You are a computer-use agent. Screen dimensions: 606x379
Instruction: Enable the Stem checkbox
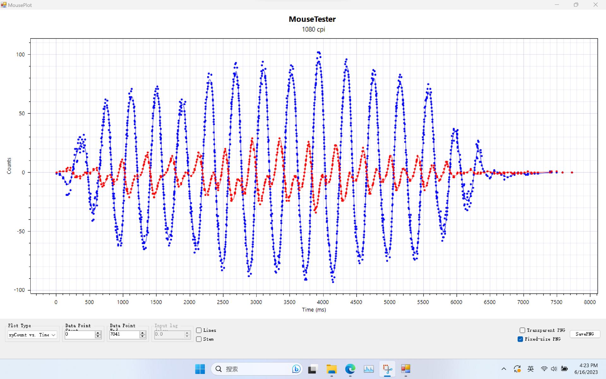pos(199,339)
